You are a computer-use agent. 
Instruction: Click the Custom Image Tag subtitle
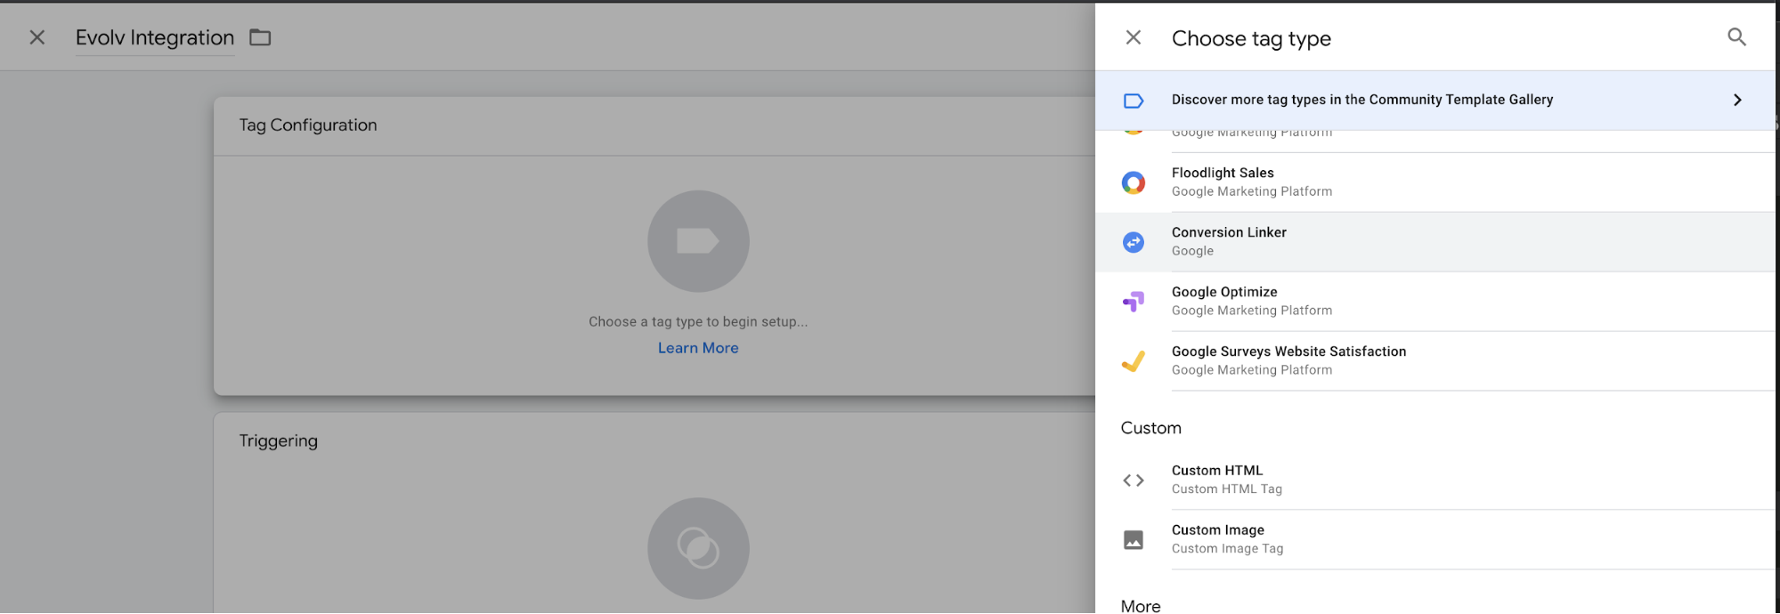1228,549
